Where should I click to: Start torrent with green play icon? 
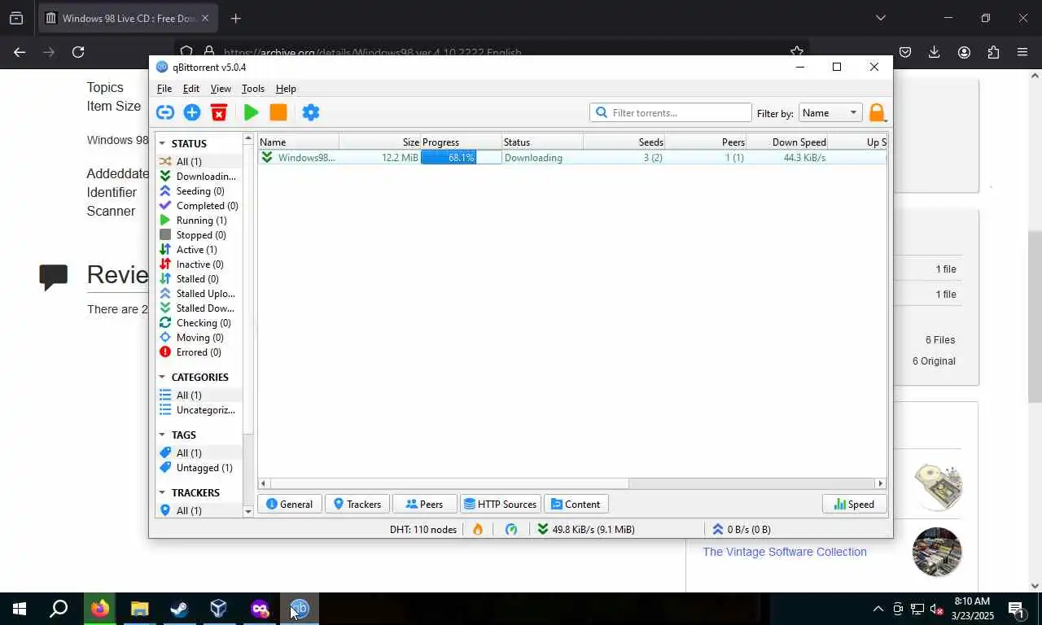(252, 112)
